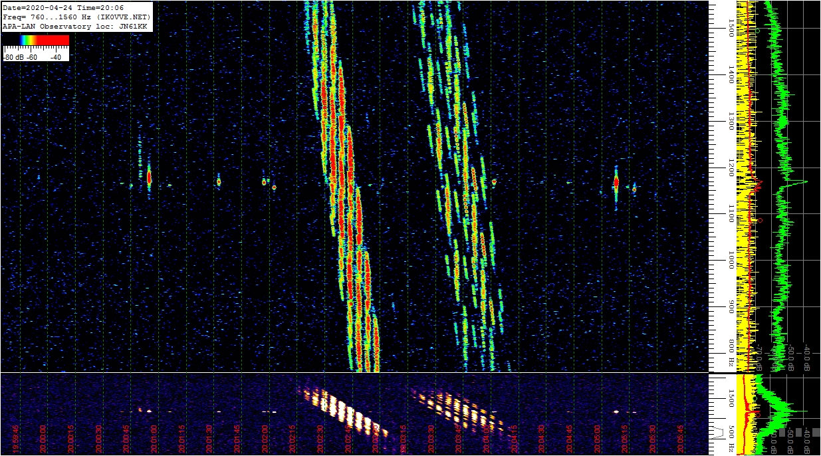Select the 20:00:00 time marker
The image size is (821, 456).
click(x=43, y=439)
